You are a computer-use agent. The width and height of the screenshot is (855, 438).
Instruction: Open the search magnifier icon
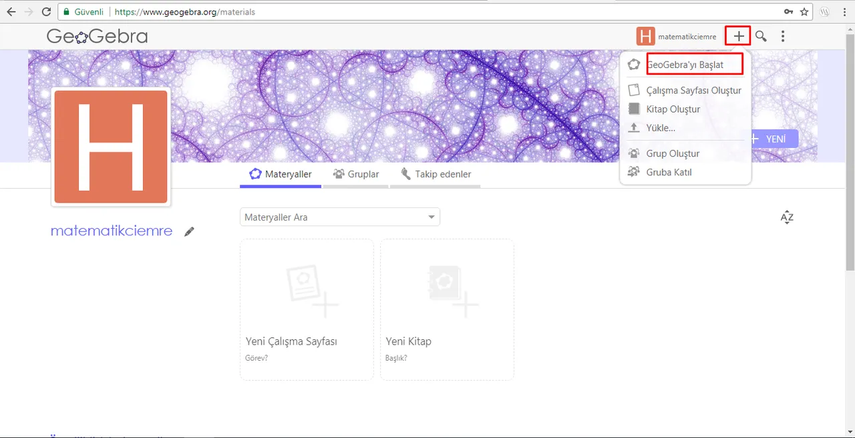(x=761, y=37)
